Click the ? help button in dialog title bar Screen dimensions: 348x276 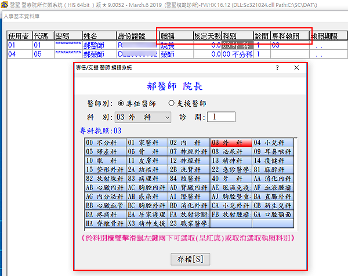coord(276,68)
